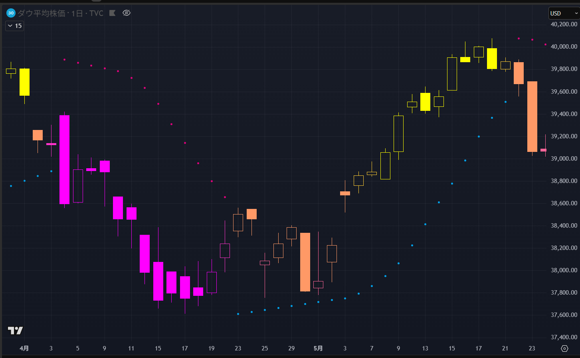Click the 5月 date label on time axis

pos(318,348)
